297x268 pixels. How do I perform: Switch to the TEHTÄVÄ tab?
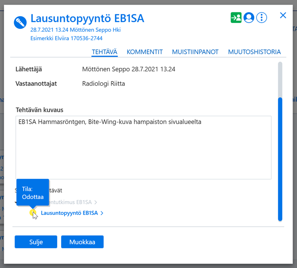coord(104,52)
